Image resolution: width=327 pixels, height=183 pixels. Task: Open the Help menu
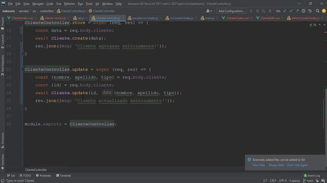[x=119, y=4]
